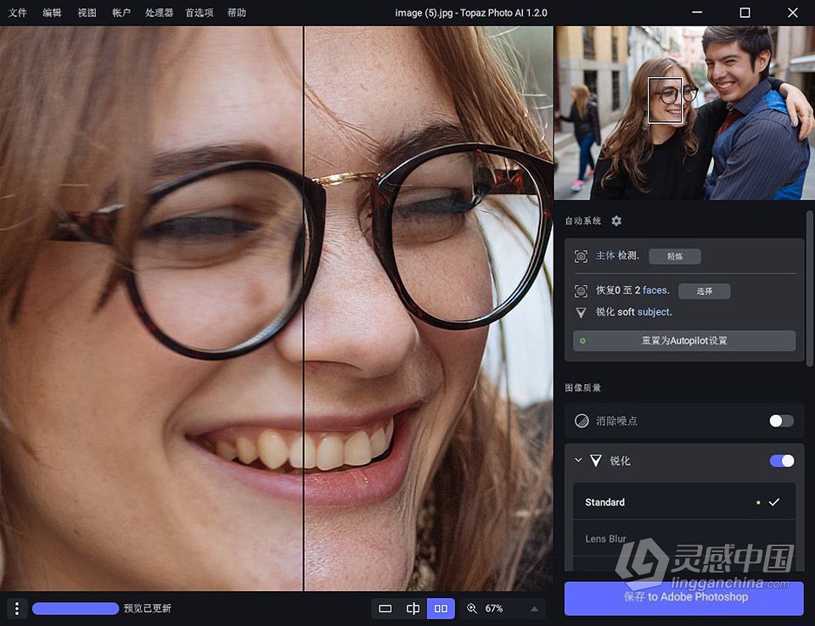This screenshot has width=815, height=626.
Task: Click the green dot on reset button
Action: tap(582, 341)
